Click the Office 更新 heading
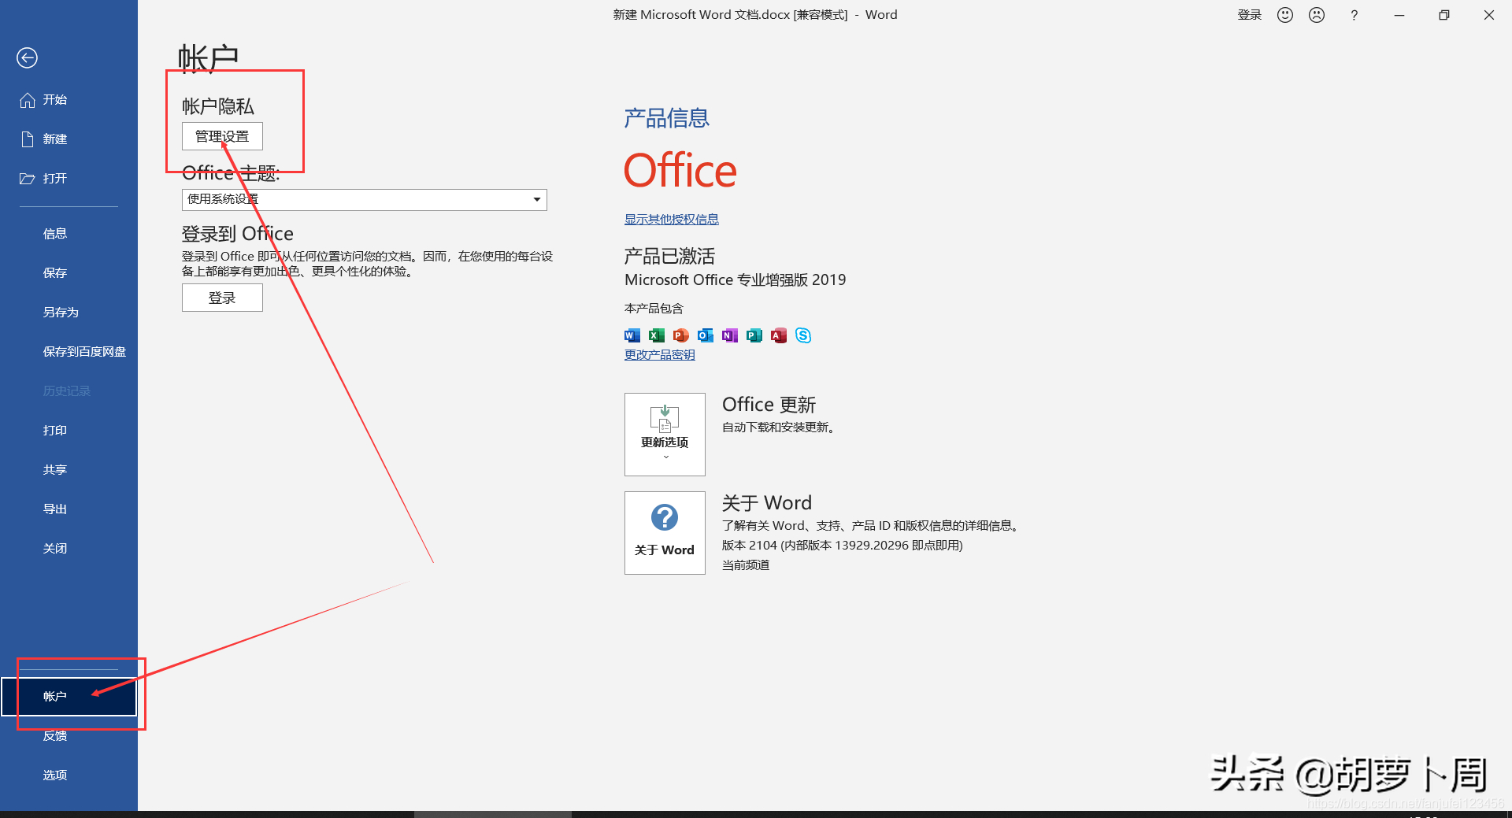Image resolution: width=1512 pixels, height=818 pixels. click(769, 405)
